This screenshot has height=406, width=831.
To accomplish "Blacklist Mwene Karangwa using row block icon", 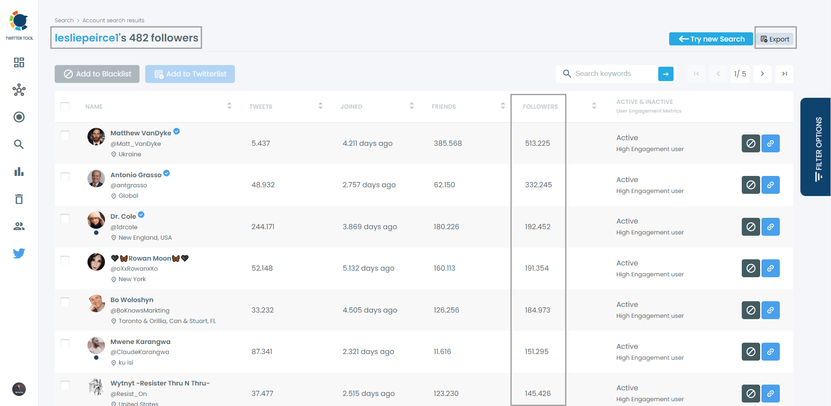I will [751, 351].
